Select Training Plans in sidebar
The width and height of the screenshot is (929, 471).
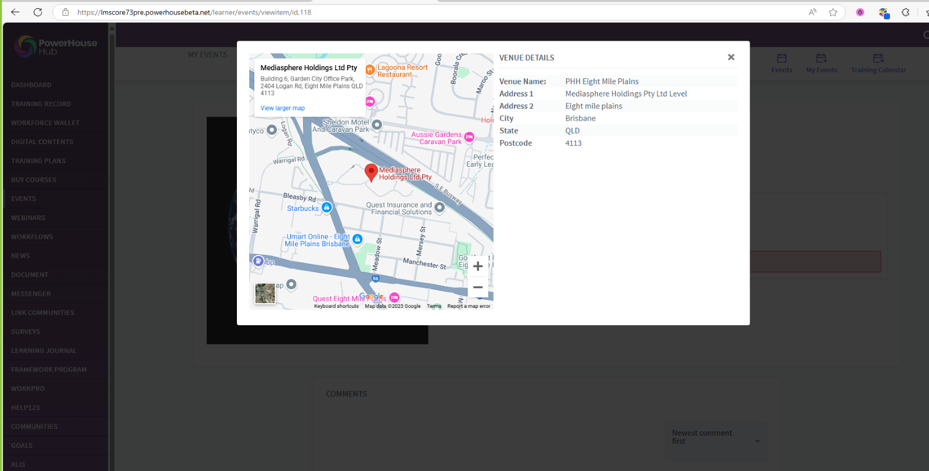pos(38,161)
